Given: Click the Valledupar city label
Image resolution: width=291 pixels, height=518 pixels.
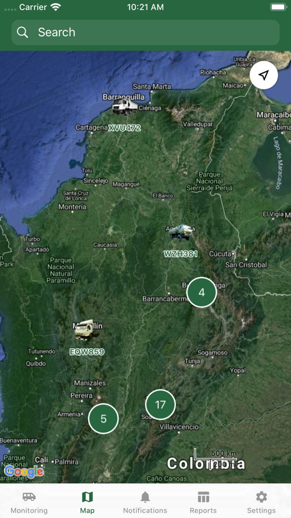Looking at the screenshot, I should (x=198, y=124).
